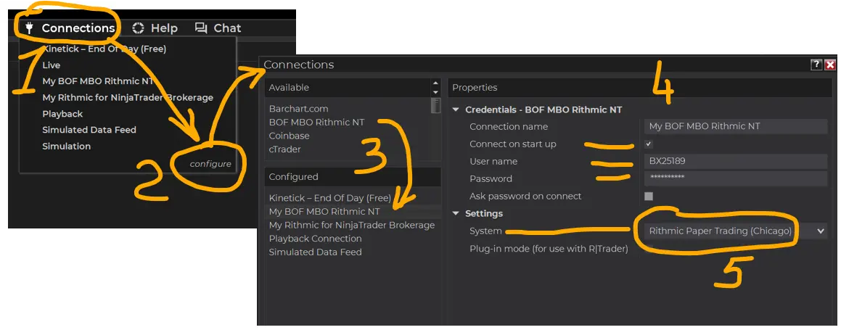The height and width of the screenshot is (330, 841).
Task: Click the Available list scroll down arrow
Action: point(435,91)
